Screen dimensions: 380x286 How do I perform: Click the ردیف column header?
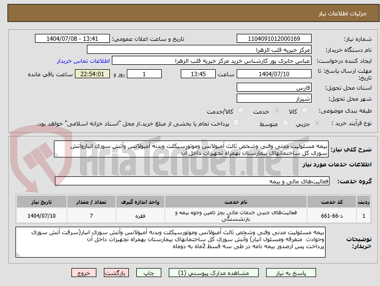pos(364,202)
